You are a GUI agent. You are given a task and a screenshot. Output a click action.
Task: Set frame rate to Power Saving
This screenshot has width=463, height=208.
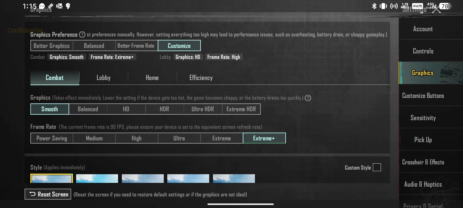click(52, 138)
